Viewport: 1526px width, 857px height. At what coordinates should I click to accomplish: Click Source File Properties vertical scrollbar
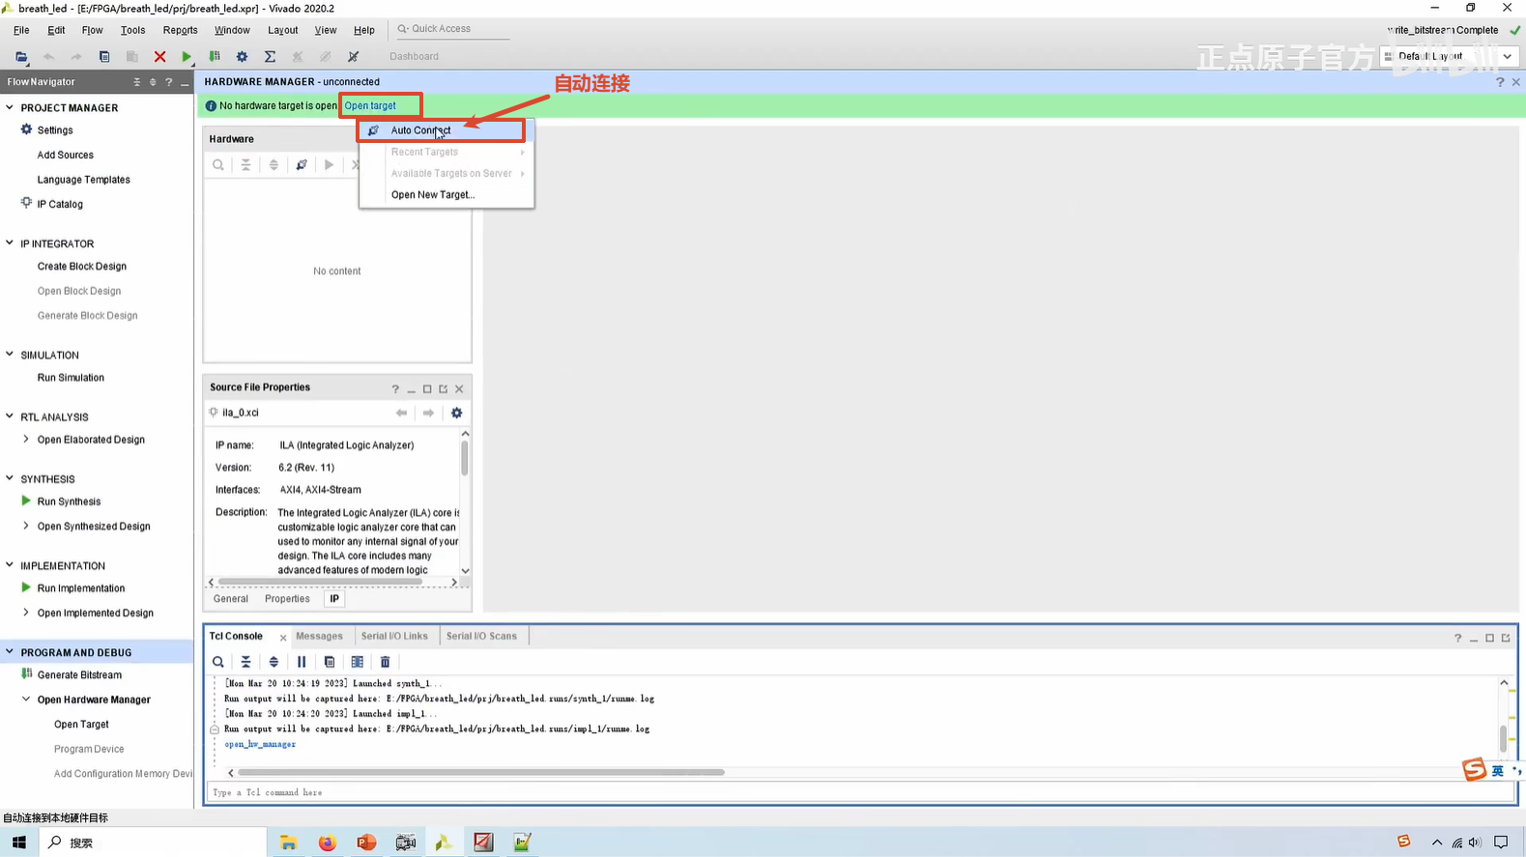click(x=465, y=457)
